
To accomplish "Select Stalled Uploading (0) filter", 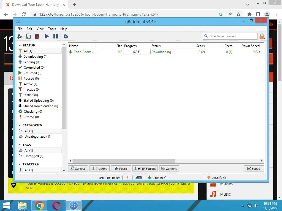I will 40,101.
